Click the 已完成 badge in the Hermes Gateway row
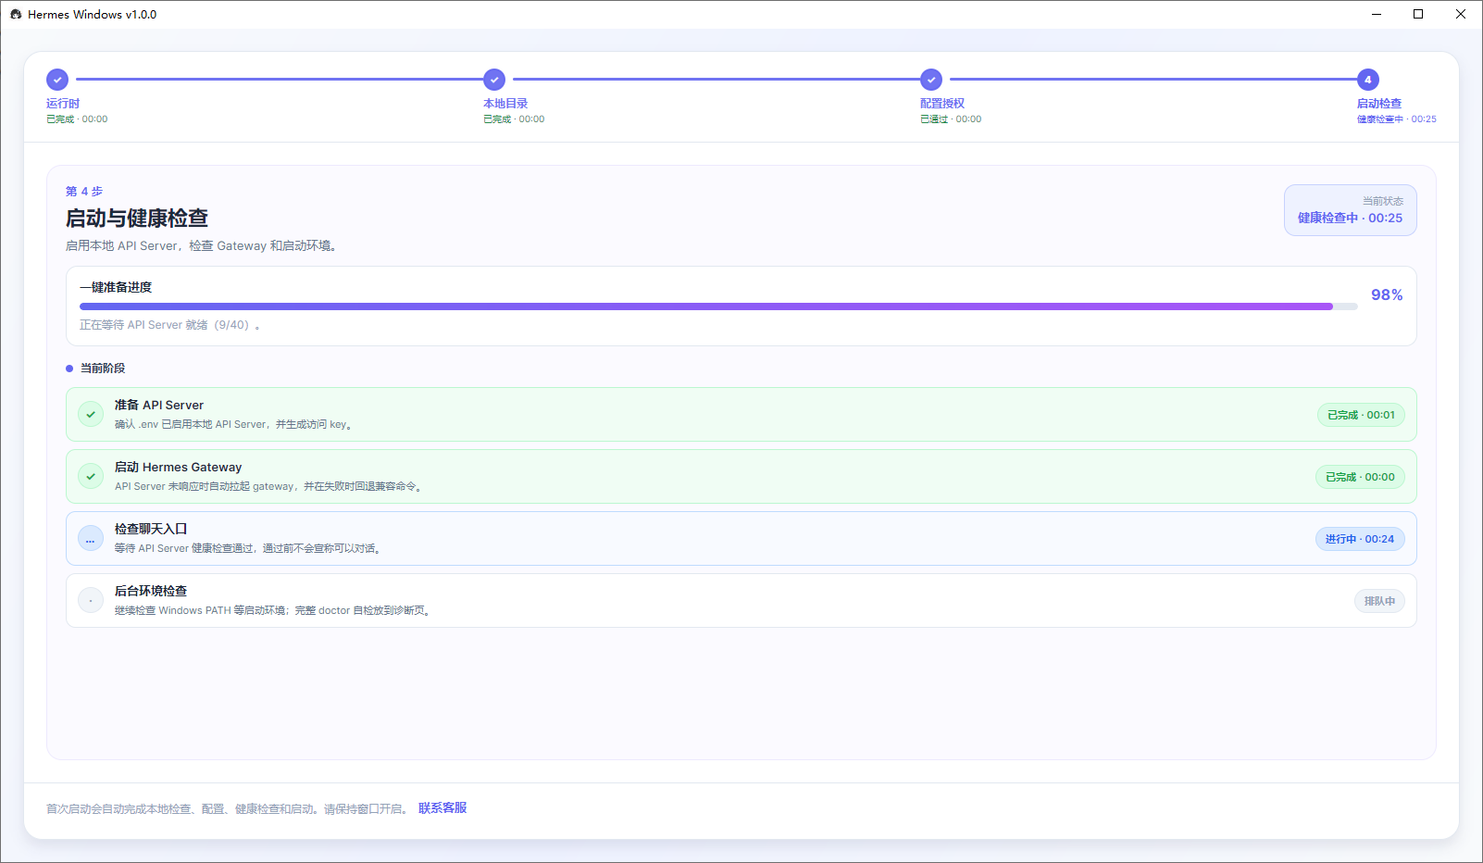The width and height of the screenshot is (1483, 863). (x=1360, y=477)
